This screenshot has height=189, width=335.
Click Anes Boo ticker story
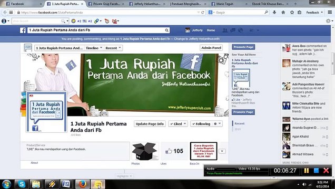pyautogui.click(x=305, y=50)
